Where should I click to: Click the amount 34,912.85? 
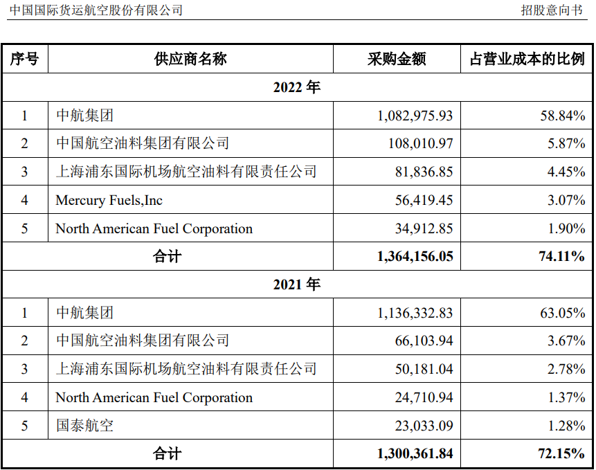tap(424, 228)
